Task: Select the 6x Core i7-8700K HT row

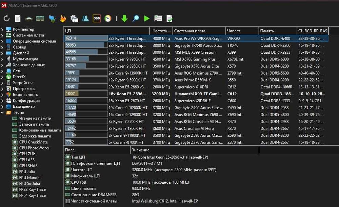Action: [x=196, y=142]
